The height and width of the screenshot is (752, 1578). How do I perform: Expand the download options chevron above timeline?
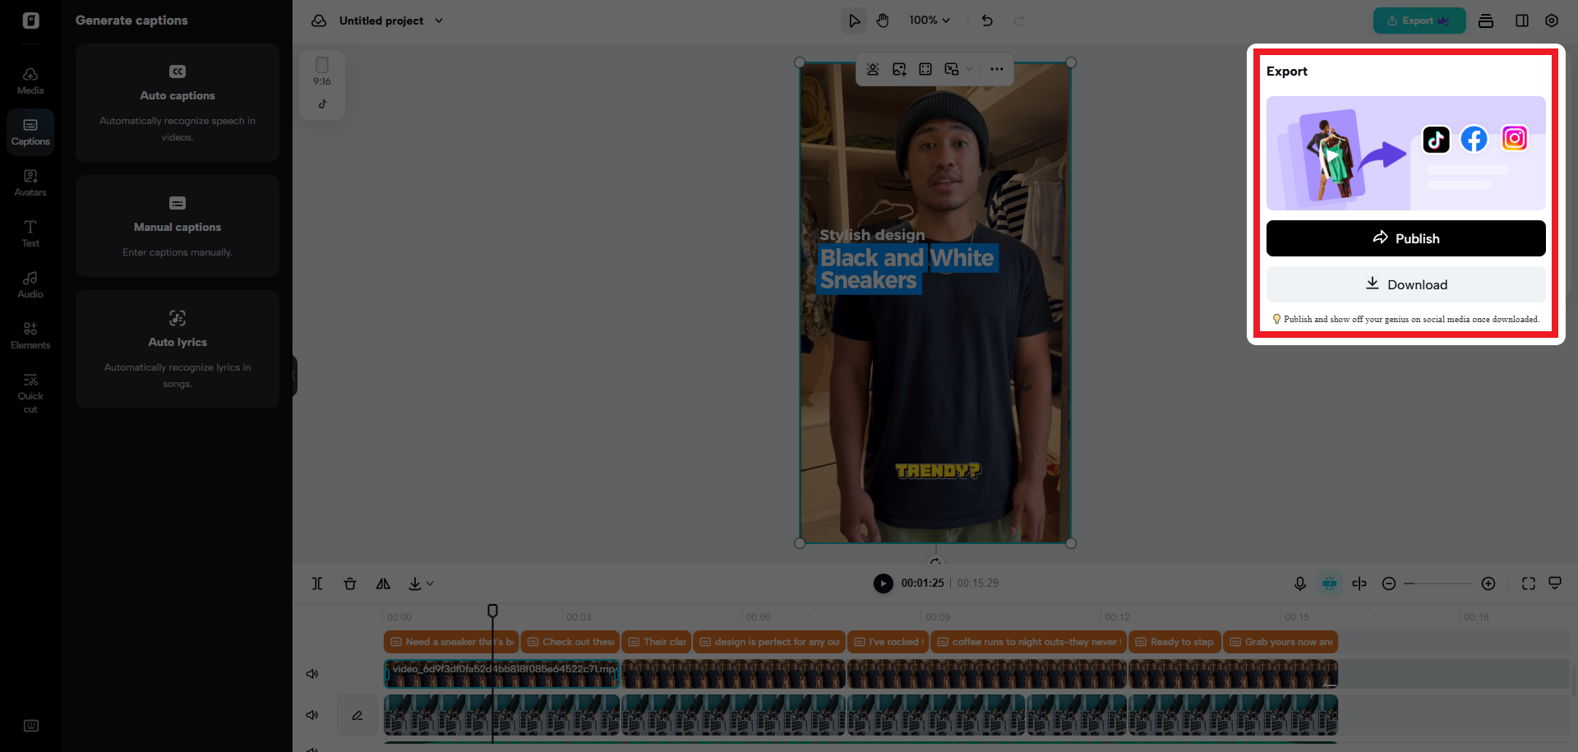428,584
